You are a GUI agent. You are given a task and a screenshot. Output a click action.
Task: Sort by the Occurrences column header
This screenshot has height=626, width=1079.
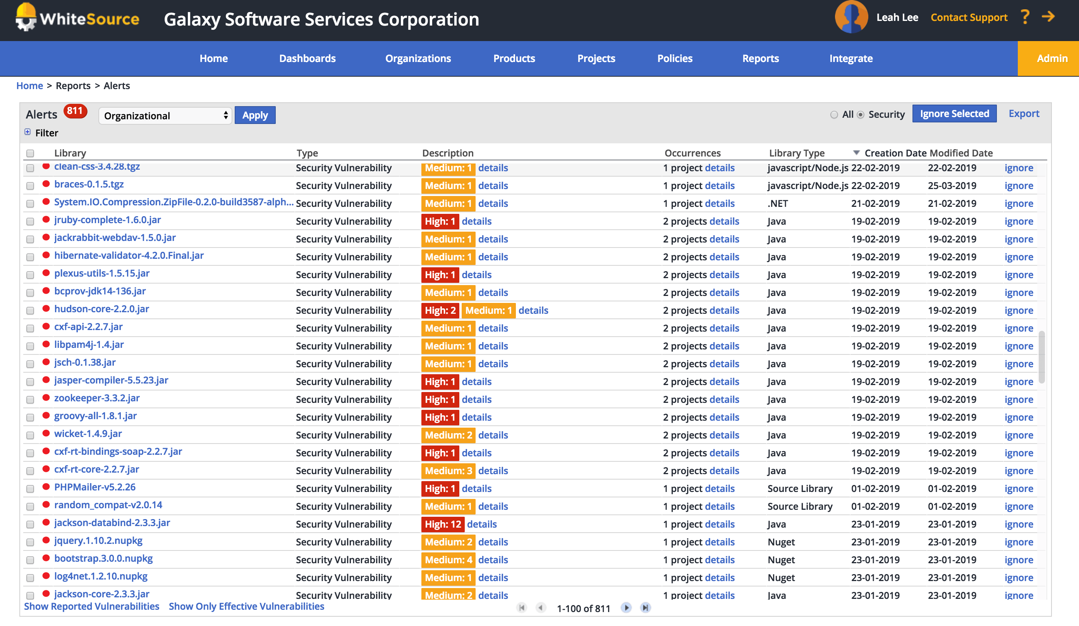click(x=692, y=153)
